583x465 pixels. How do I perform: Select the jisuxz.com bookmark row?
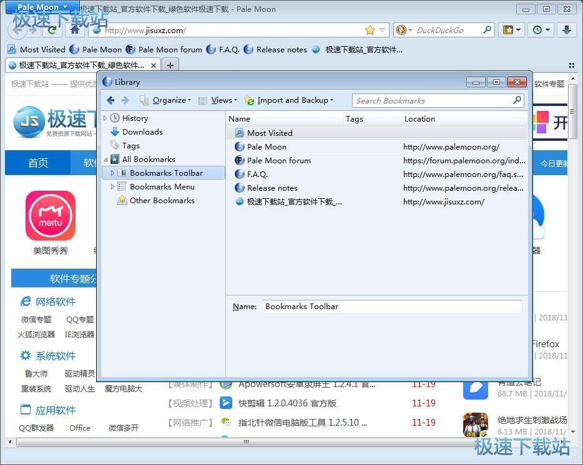[376, 202]
